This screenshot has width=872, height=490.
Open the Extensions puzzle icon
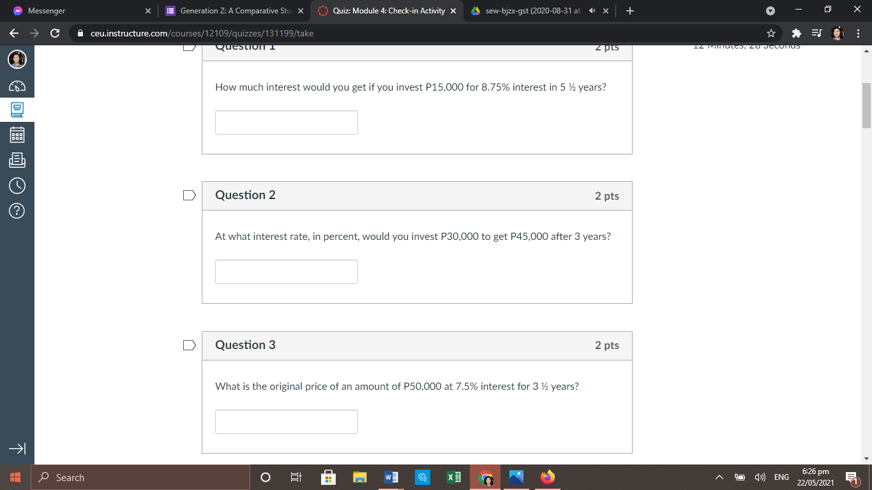tap(797, 33)
